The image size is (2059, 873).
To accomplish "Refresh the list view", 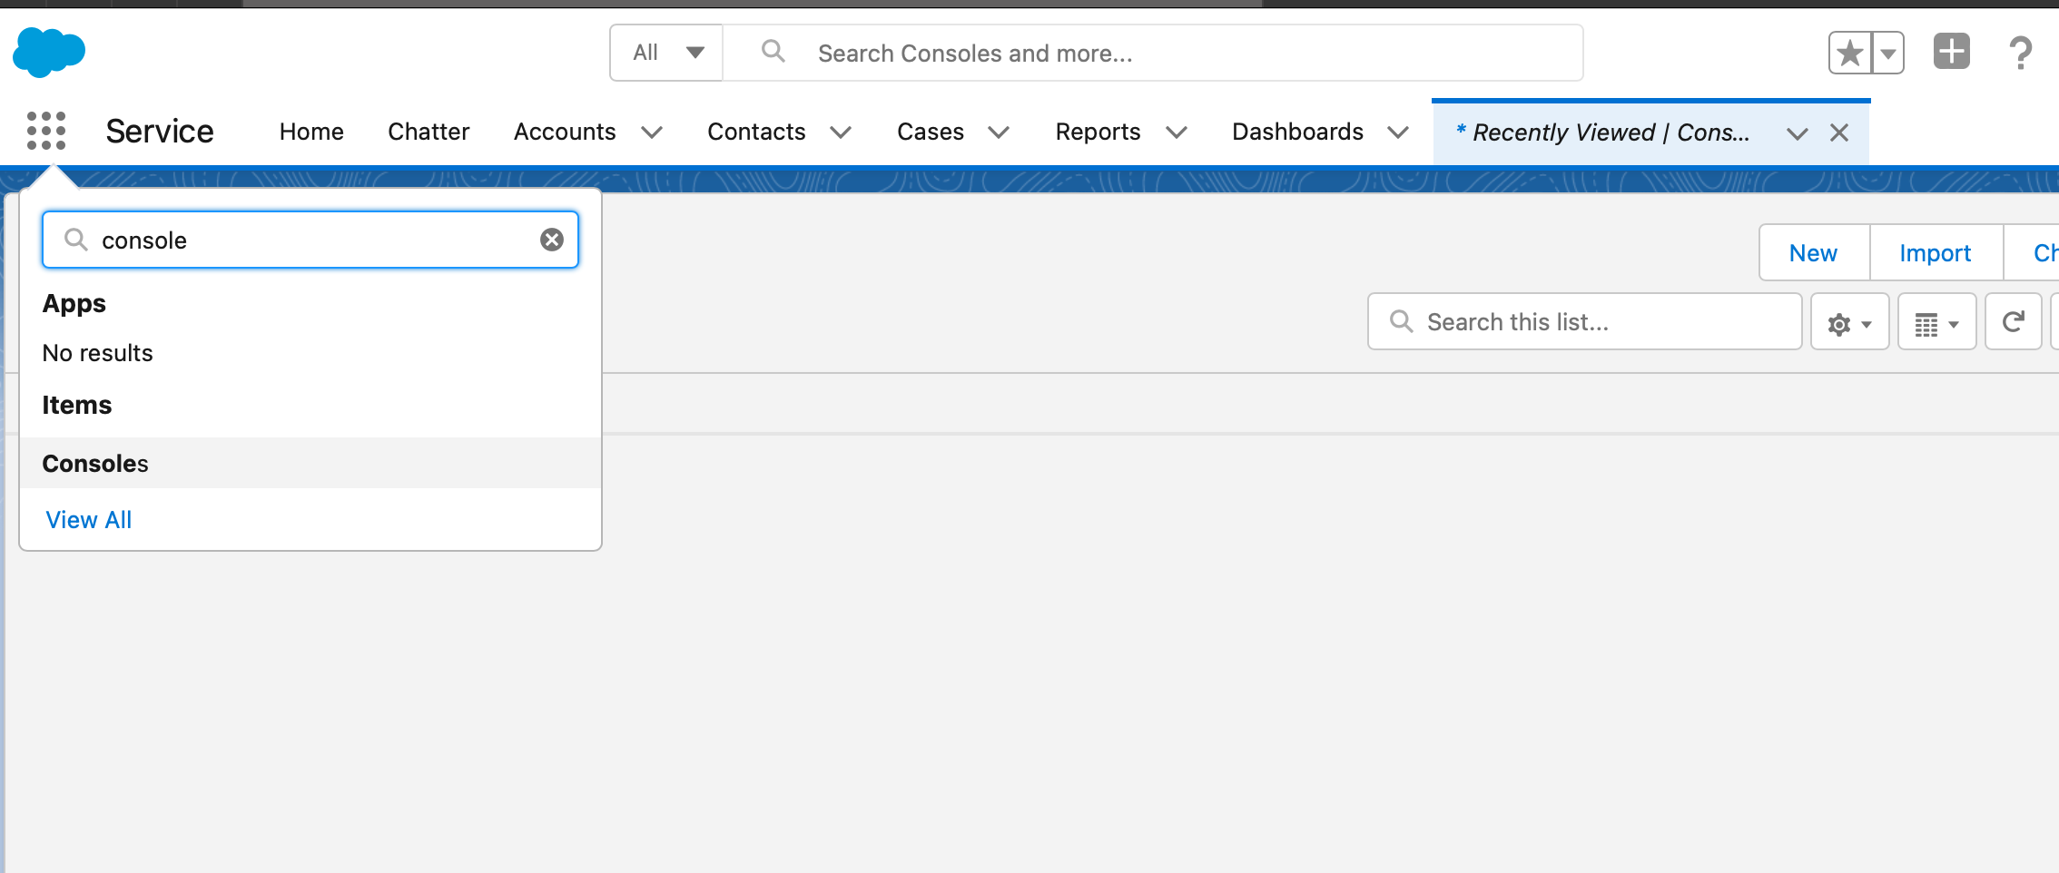I will click(2013, 322).
